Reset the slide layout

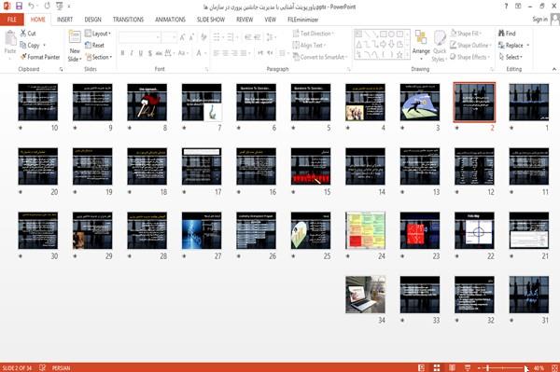tap(94, 46)
